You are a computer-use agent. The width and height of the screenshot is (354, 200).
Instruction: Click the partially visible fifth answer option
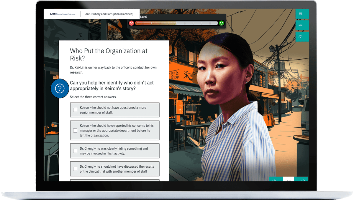pyautogui.click(x=115, y=180)
